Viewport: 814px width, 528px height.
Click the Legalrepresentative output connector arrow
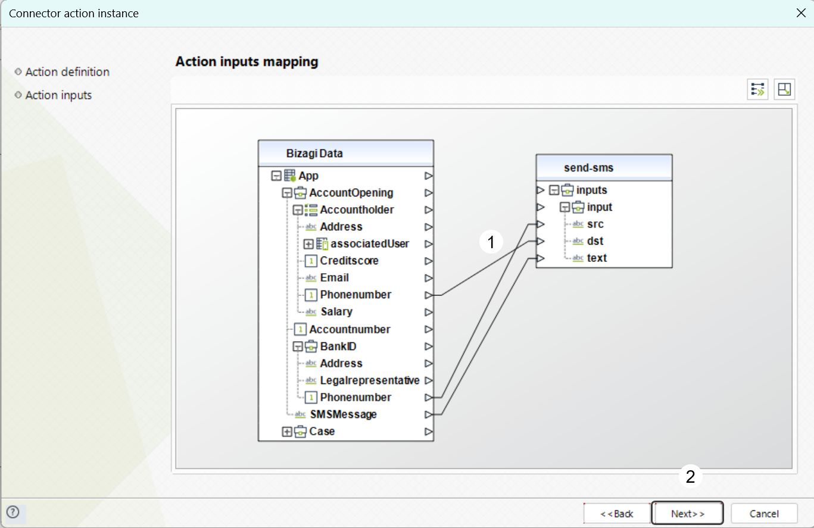[x=429, y=380]
